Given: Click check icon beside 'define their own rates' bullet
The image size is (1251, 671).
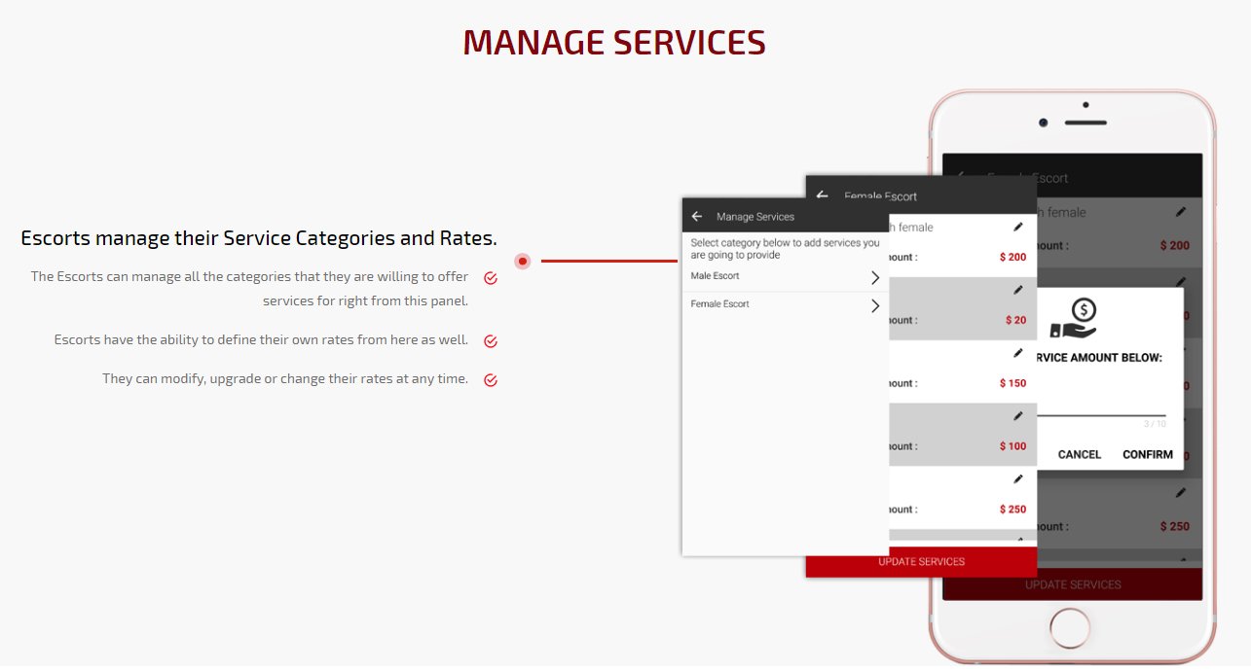Looking at the screenshot, I should pyautogui.click(x=491, y=341).
